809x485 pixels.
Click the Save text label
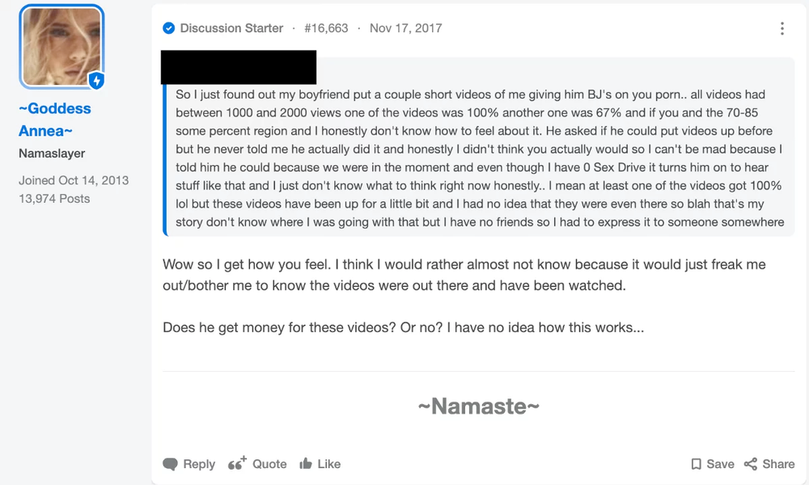(x=720, y=464)
